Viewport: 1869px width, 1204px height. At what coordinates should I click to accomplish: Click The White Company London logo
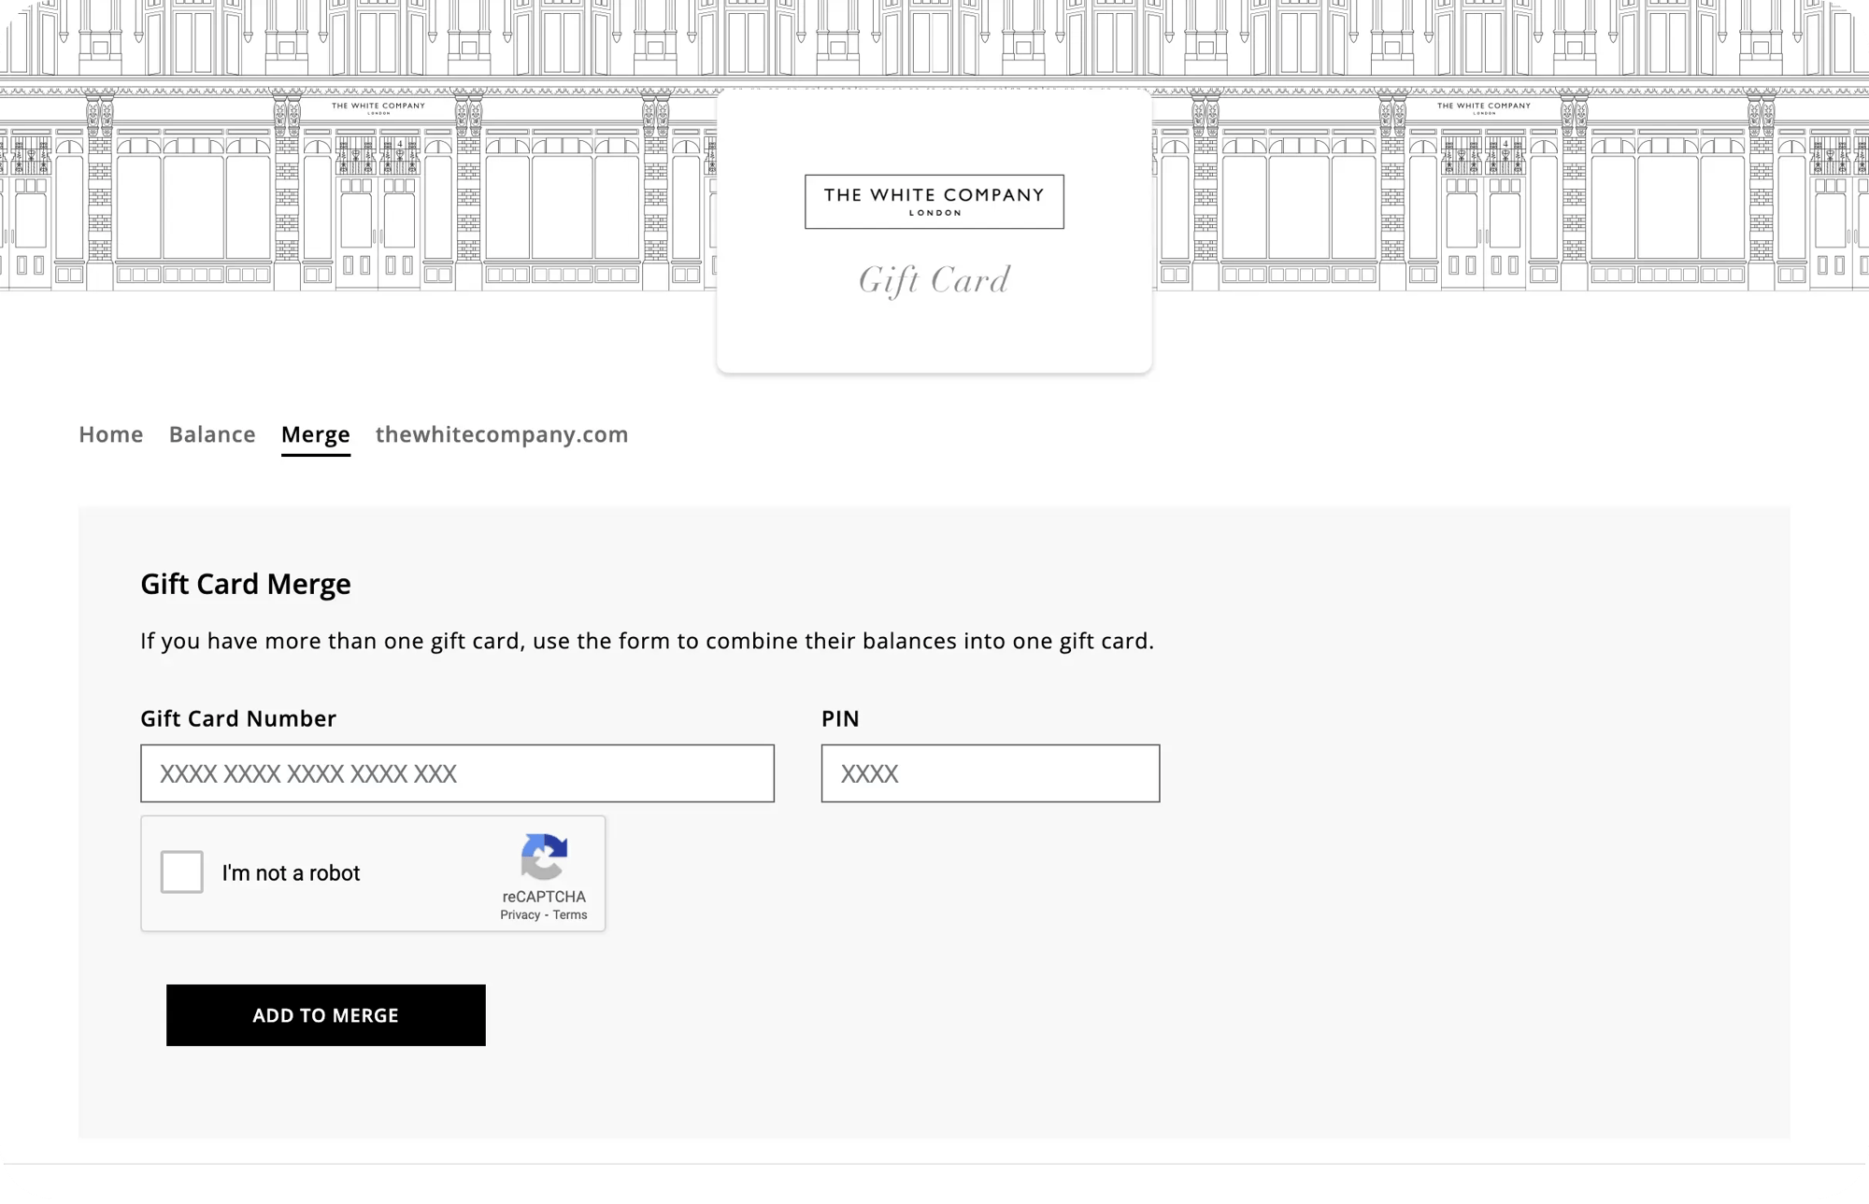pyautogui.click(x=934, y=202)
